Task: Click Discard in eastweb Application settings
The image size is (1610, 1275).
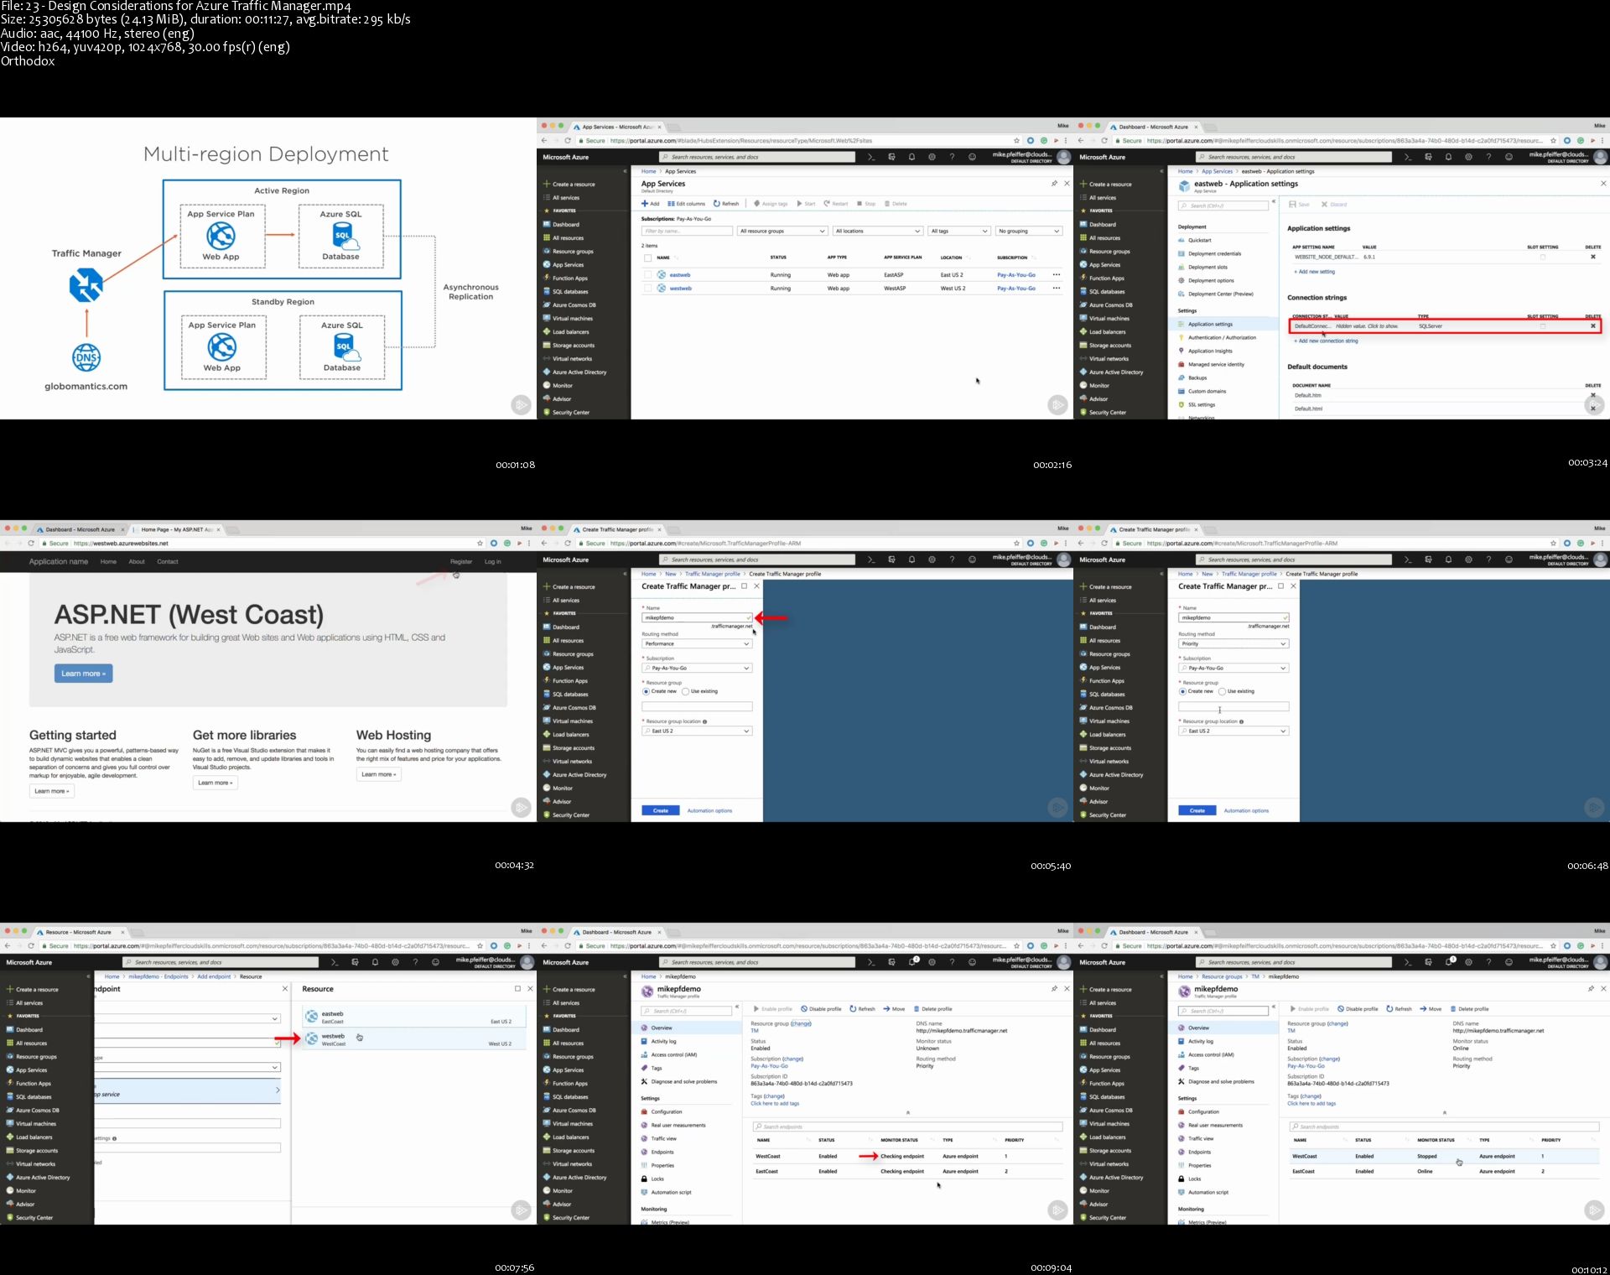Action: (1334, 205)
